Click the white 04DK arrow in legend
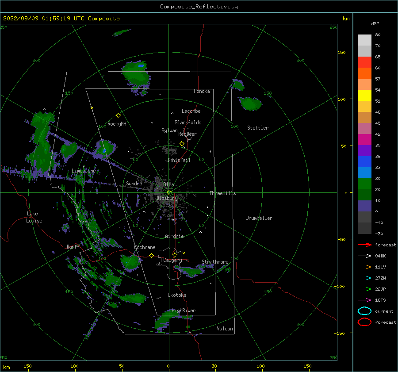398x372 pixels. click(x=364, y=256)
